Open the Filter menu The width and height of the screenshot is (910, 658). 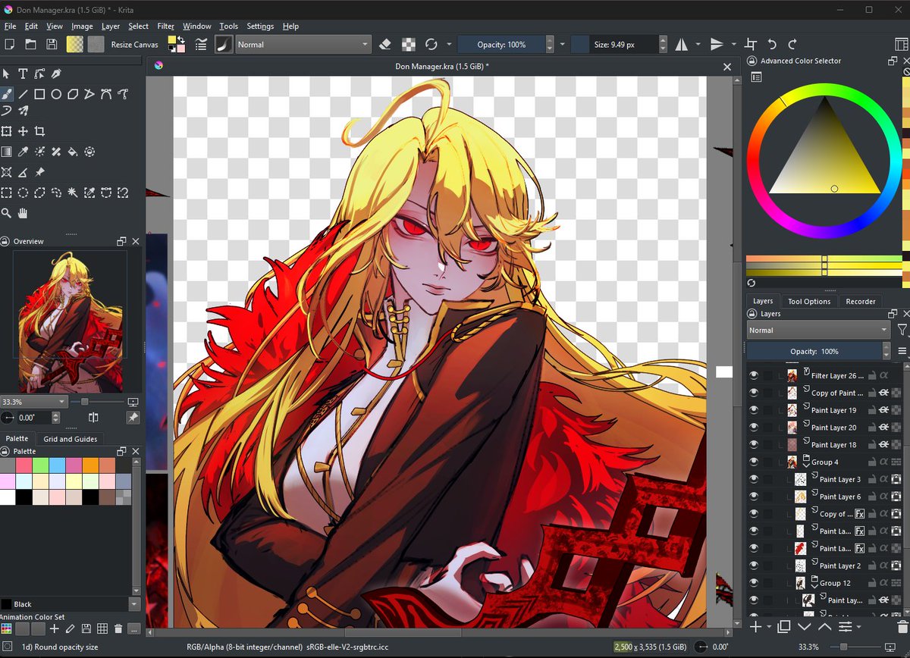tap(165, 26)
